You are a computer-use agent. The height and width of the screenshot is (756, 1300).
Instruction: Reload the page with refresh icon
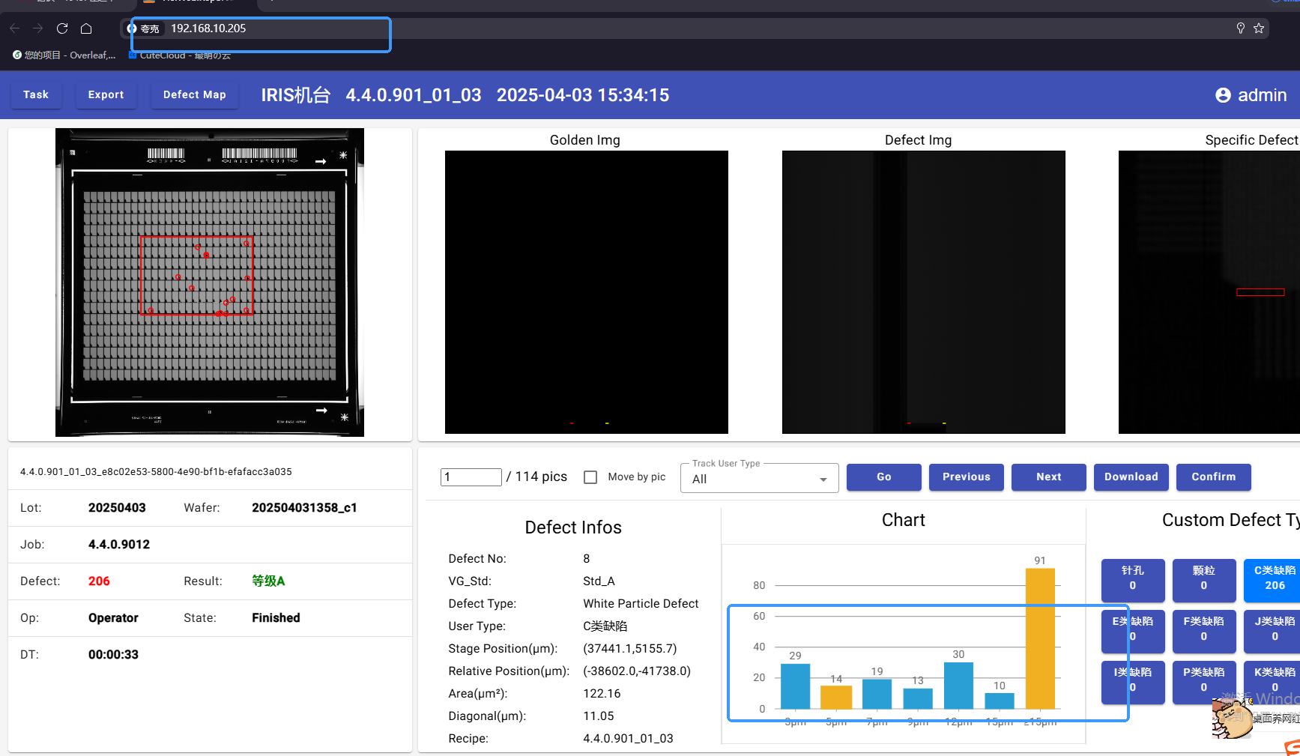point(62,28)
